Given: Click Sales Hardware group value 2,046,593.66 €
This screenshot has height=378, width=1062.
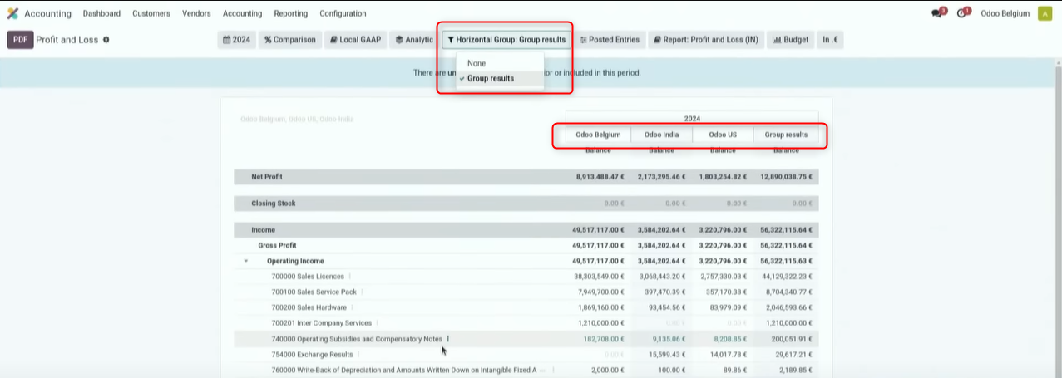Looking at the screenshot, I should coord(789,307).
